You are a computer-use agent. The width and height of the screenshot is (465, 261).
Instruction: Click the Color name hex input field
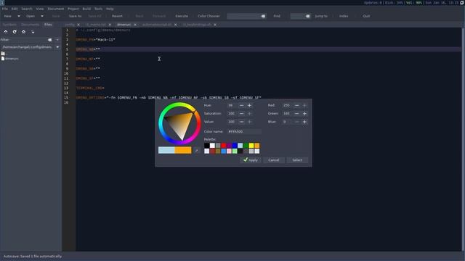point(244,131)
